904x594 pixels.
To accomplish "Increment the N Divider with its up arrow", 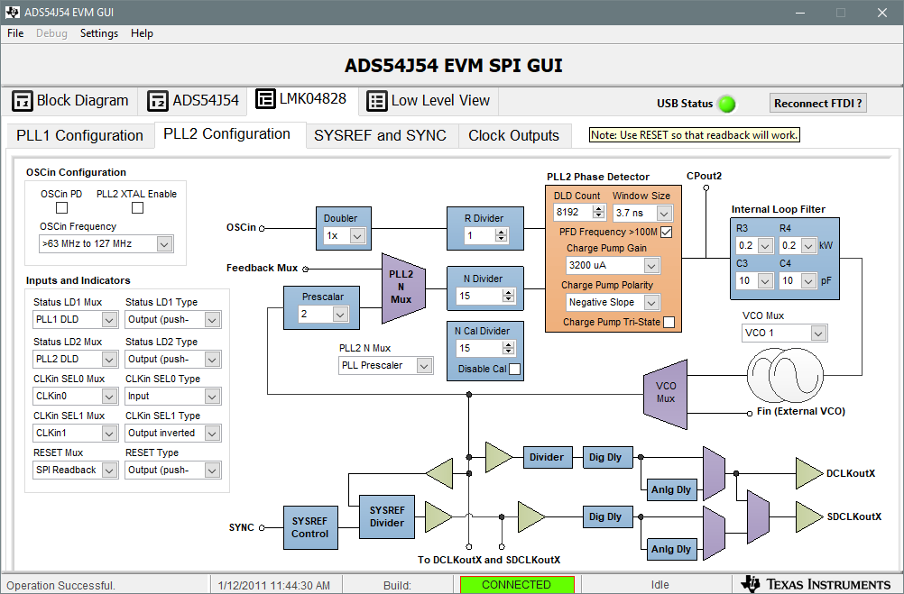I will [x=509, y=290].
